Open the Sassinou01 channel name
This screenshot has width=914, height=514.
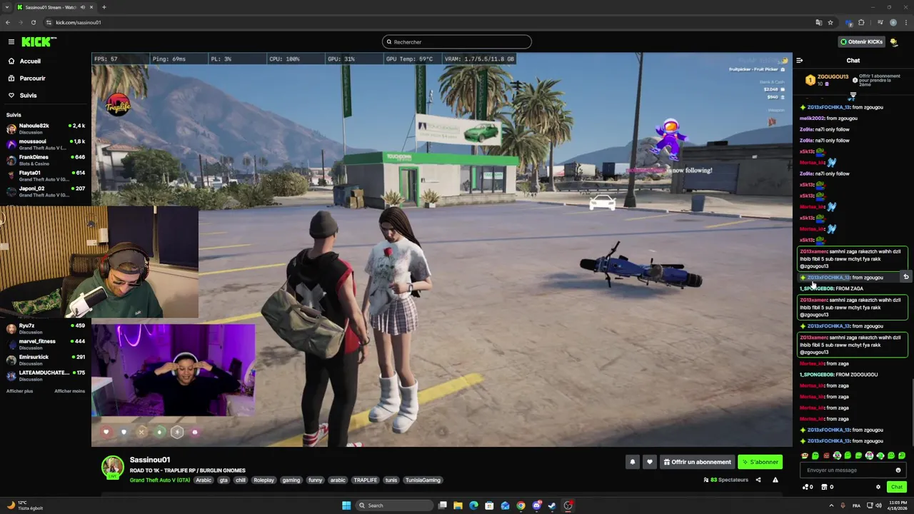(150, 460)
